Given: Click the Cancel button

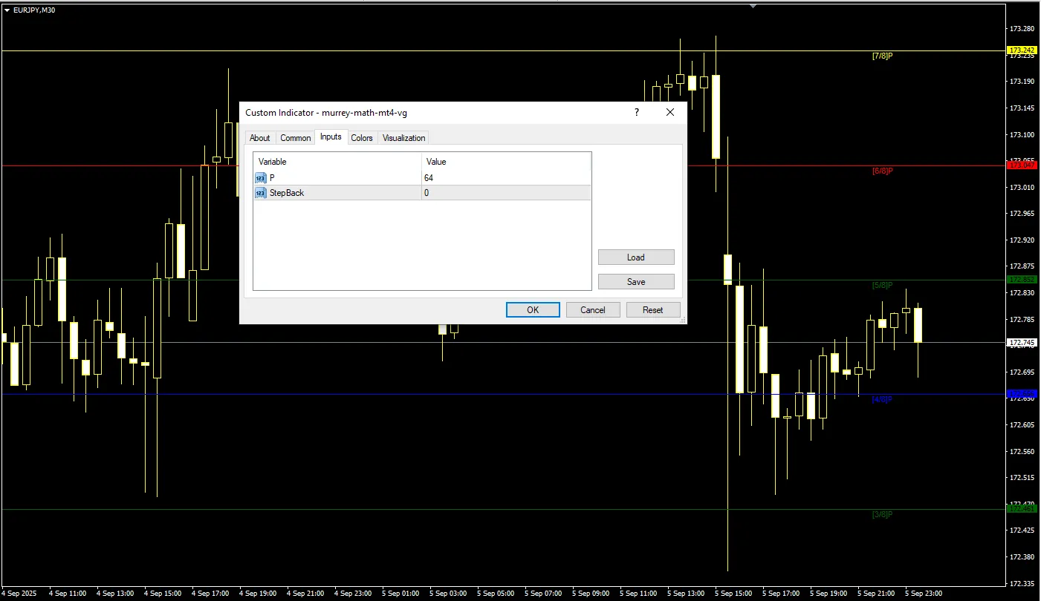Looking at the screenshot, I should click(592, 310).
